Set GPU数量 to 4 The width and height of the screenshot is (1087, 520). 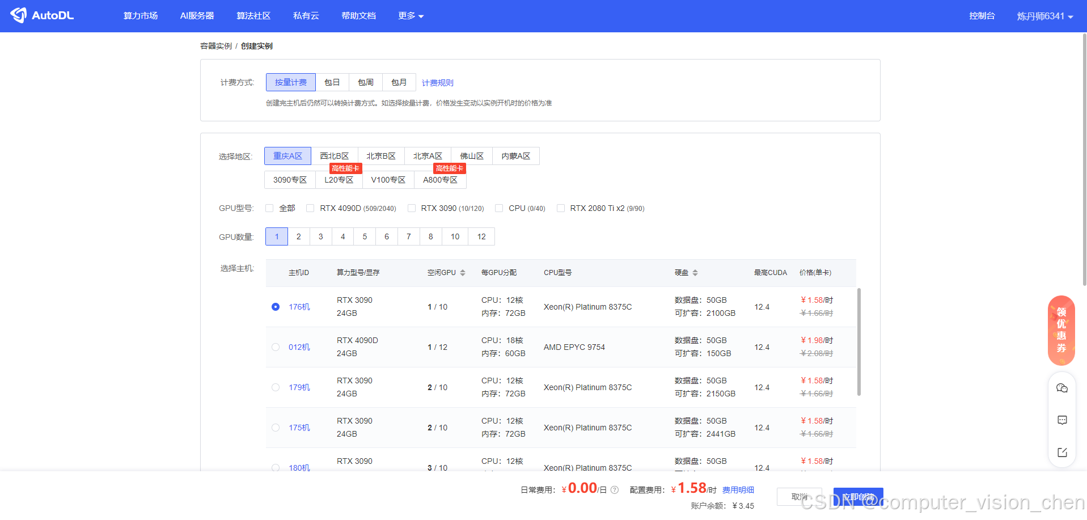click(x=342, y=236)
